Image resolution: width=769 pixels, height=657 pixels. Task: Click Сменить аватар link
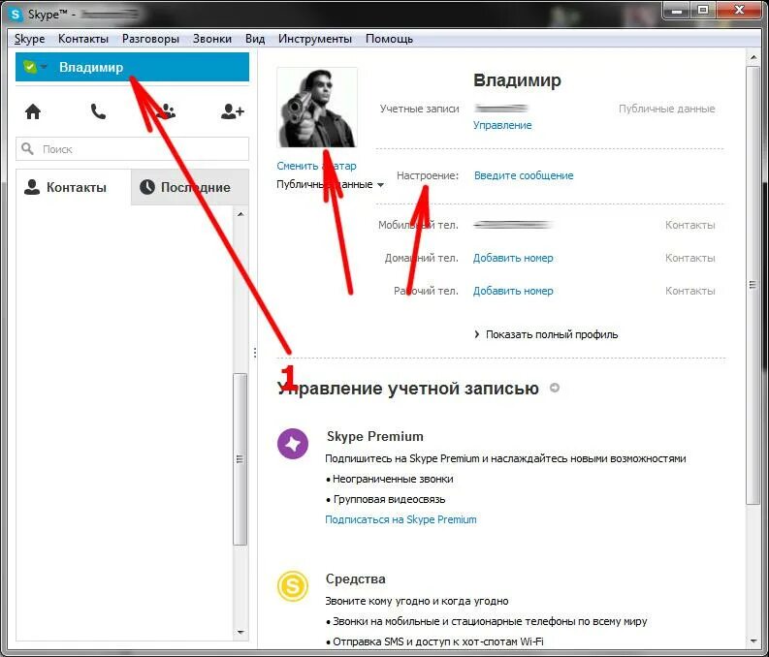(316, 166)
